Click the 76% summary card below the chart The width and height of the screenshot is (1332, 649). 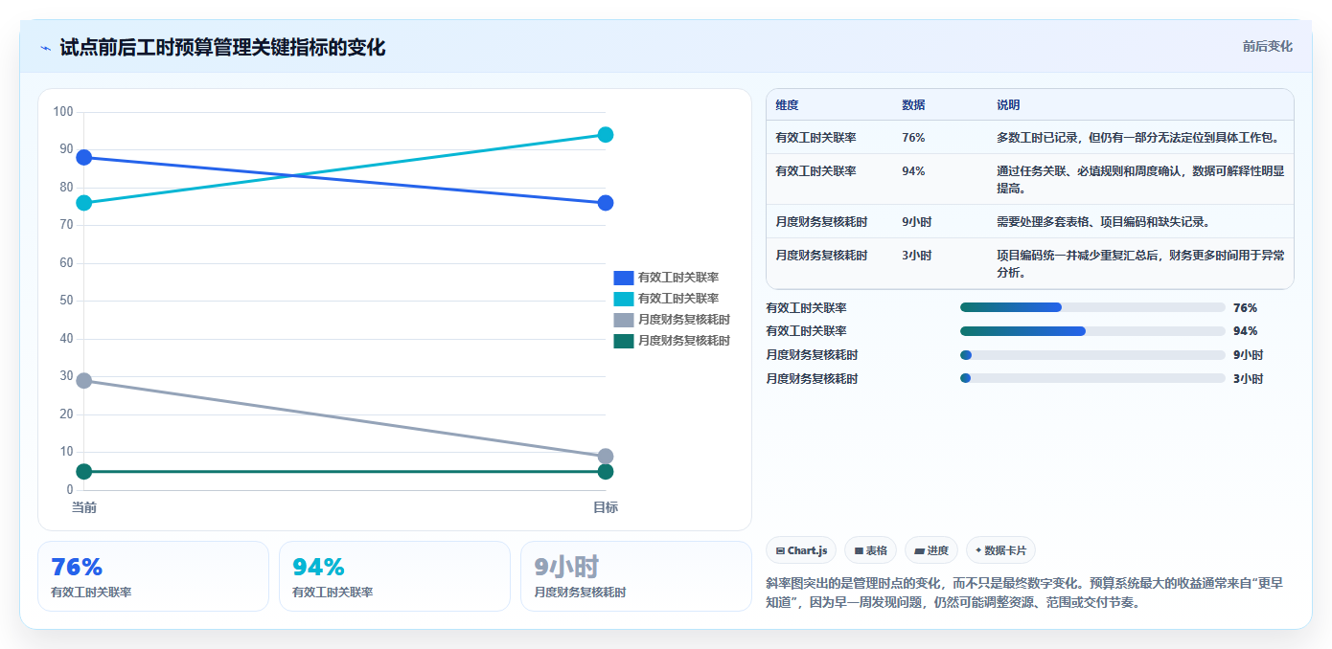(x=153, y=576)
